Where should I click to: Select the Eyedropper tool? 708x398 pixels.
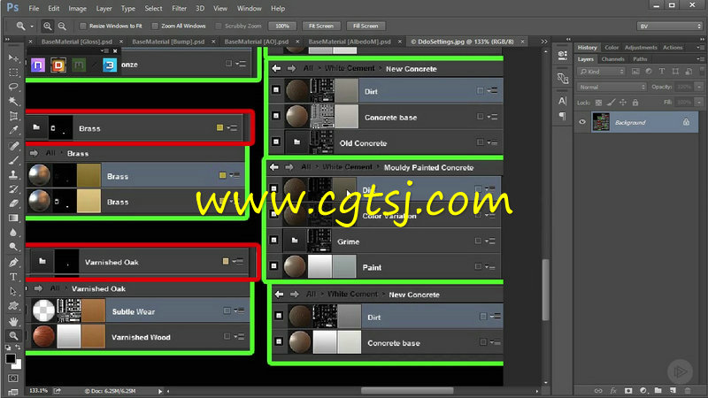coord(13,130)
